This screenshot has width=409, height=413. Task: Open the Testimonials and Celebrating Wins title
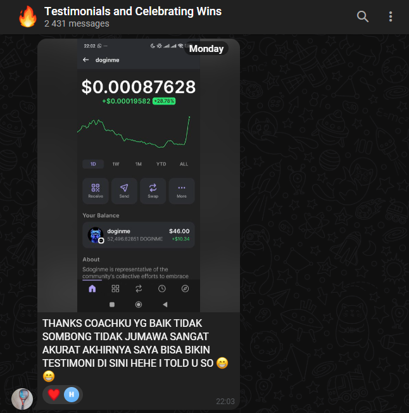[133, 11]
